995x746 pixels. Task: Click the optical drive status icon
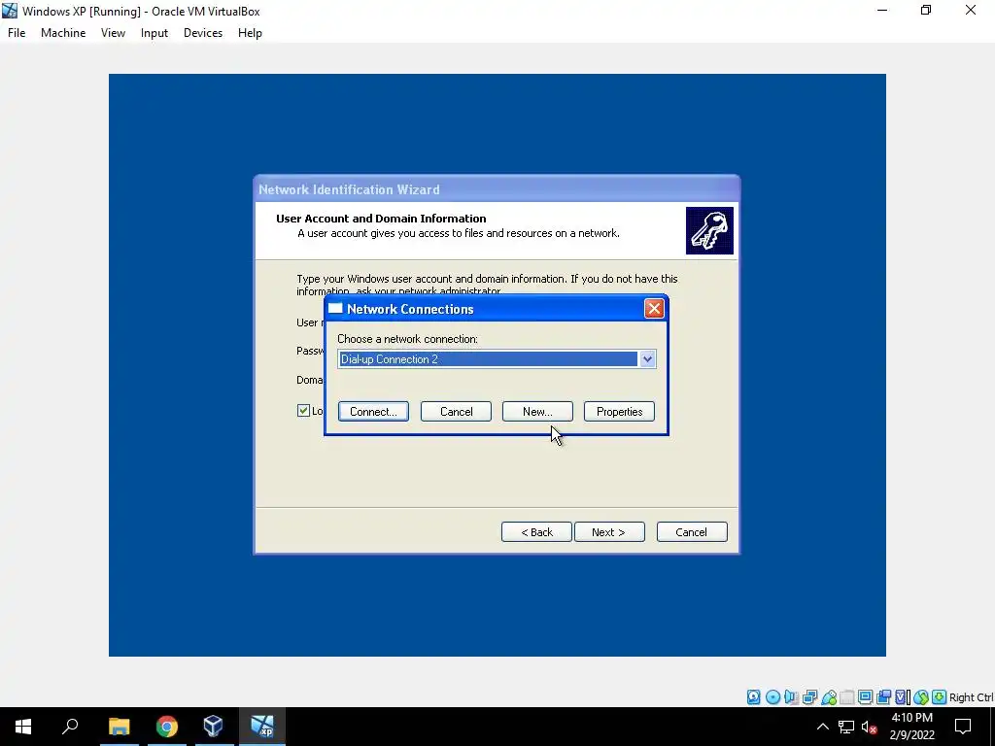click(772, 697)
